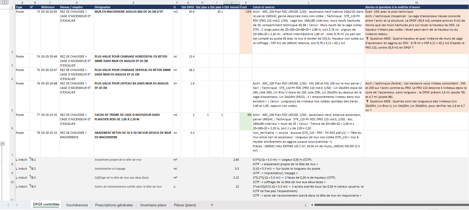Click horizontal scrollbar left arrow
The width and height of the screenshot is (469, 210).
pyautogui.click(x=312, y=205)
